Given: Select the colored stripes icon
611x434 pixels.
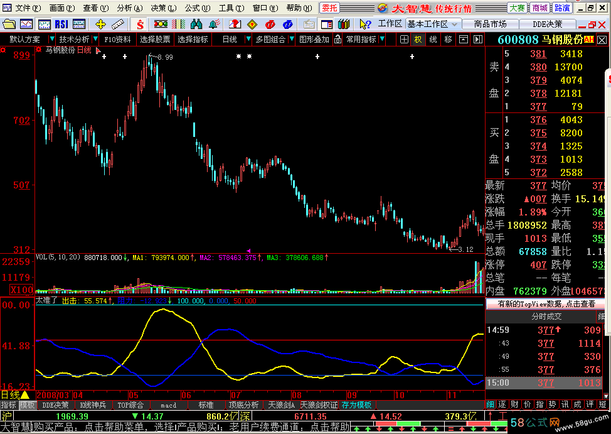Looking at the screenshot, I should pyautogui.click(x=178, y=24).
